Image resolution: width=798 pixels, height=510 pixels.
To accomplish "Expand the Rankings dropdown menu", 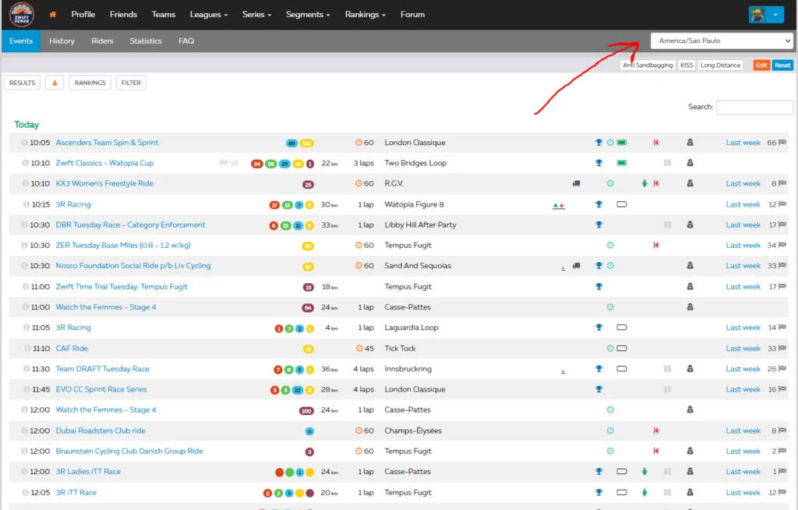I will [365, 14].
